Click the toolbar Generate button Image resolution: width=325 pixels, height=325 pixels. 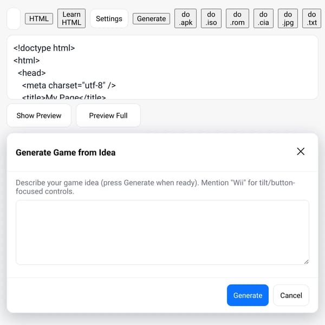pos(151,18)
